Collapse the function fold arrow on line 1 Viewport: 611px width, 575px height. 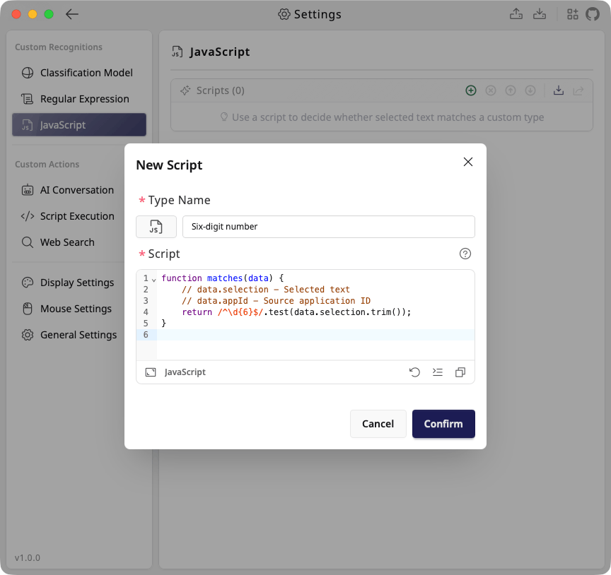154,280
